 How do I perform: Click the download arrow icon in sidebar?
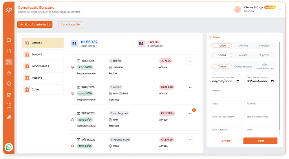point(9,105)
